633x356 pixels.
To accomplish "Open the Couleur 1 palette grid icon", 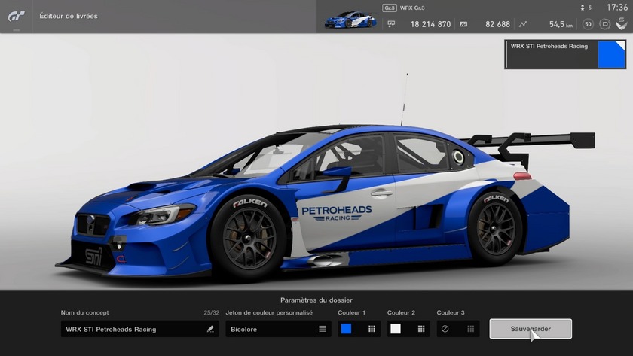I will (x=372, y=329).
